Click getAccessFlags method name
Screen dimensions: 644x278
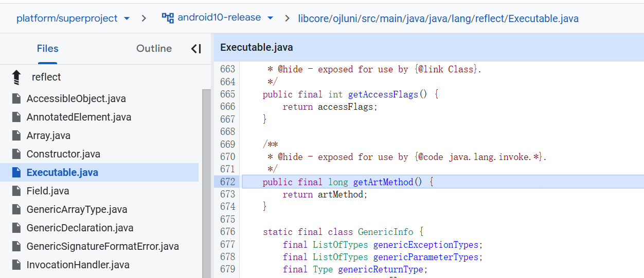tap(383, 94)
